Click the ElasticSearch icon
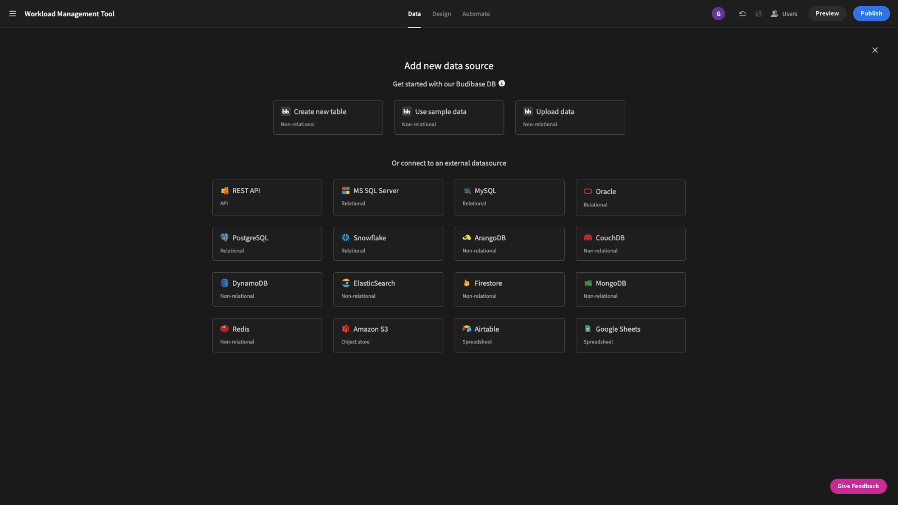 [346, 283]
